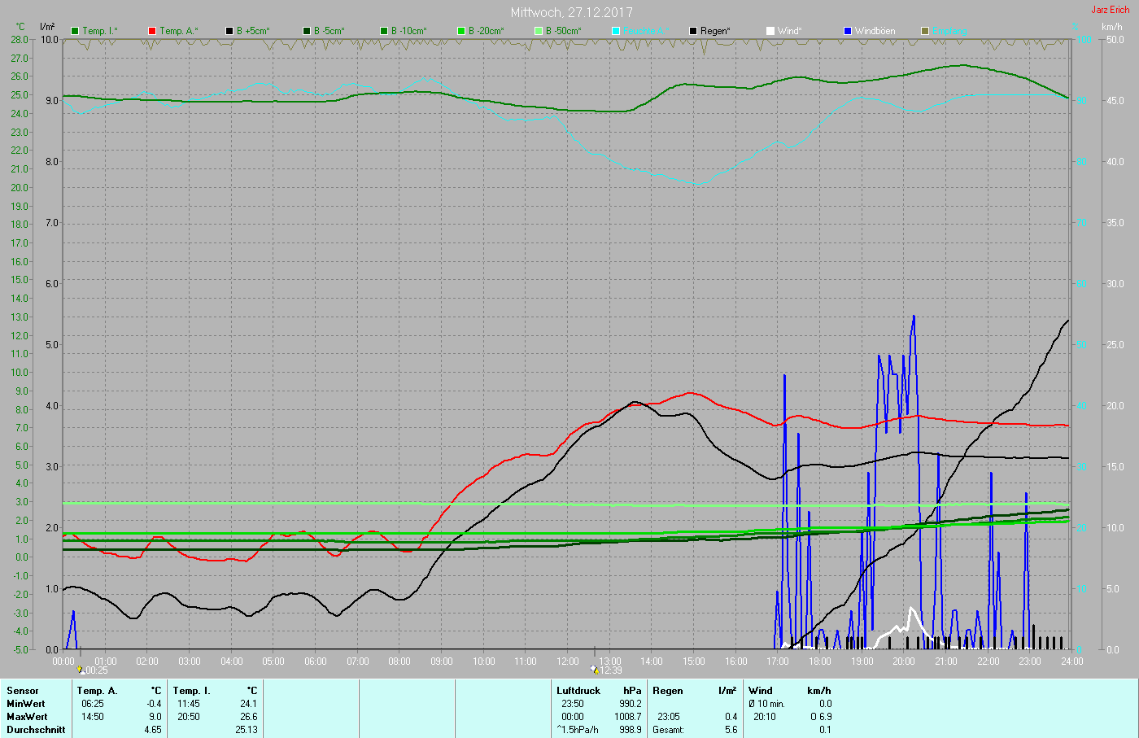Click the red 'Jarz Erich' text

(1111, 10)
